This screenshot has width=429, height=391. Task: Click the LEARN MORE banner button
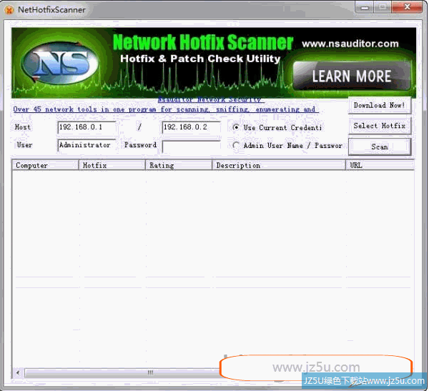(x=352, y=76)
